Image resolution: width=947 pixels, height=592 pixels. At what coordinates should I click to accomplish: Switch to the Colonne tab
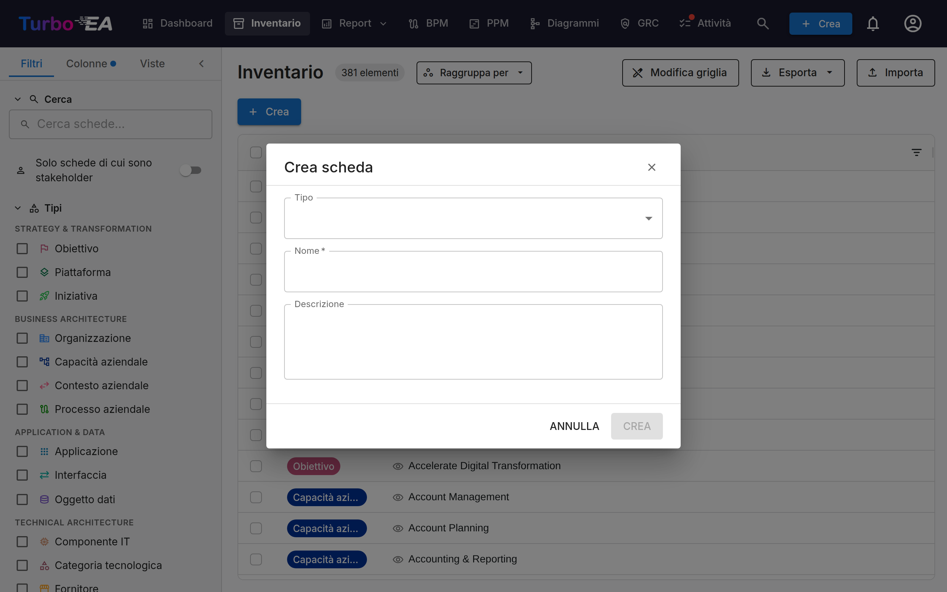tap(91, 63)
